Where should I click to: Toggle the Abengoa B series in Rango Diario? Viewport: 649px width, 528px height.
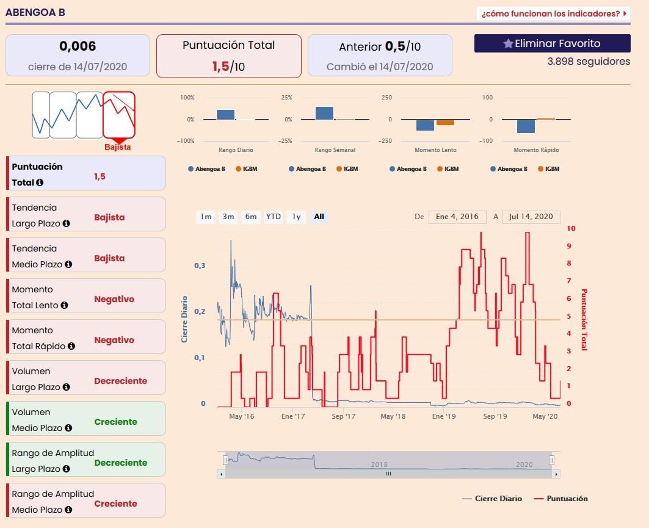pyautogui.click(x=206, y=169)
